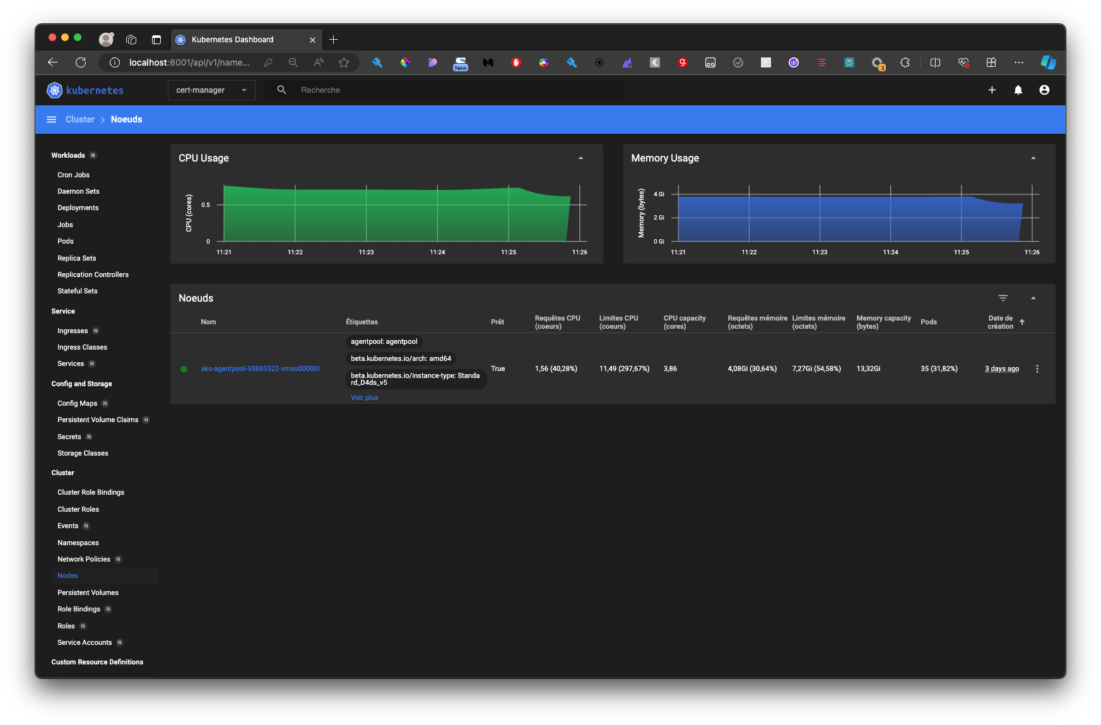Open the node row actions menu
1101x725 pixels.
tap(1037, 368)
